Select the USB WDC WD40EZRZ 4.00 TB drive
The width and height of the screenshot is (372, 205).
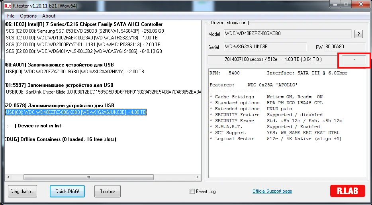pyautogui.click(x=76, y=112)
